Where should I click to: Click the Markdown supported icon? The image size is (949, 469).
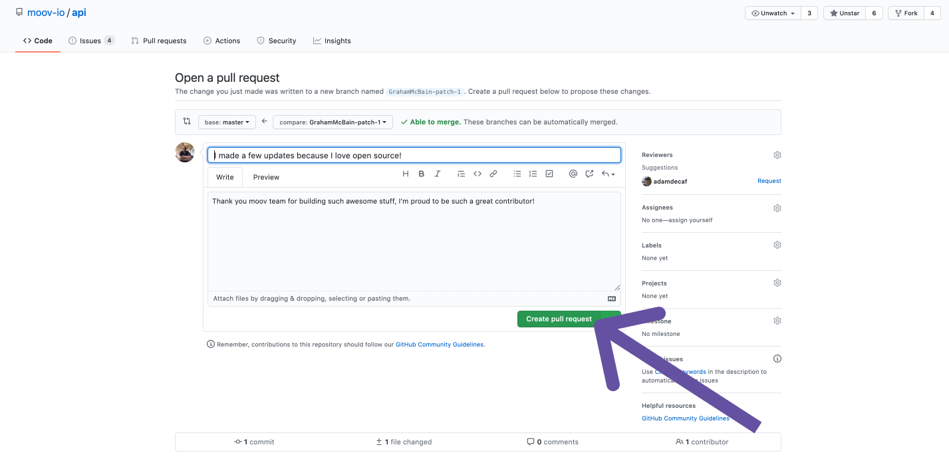click(x=612, y=299)
